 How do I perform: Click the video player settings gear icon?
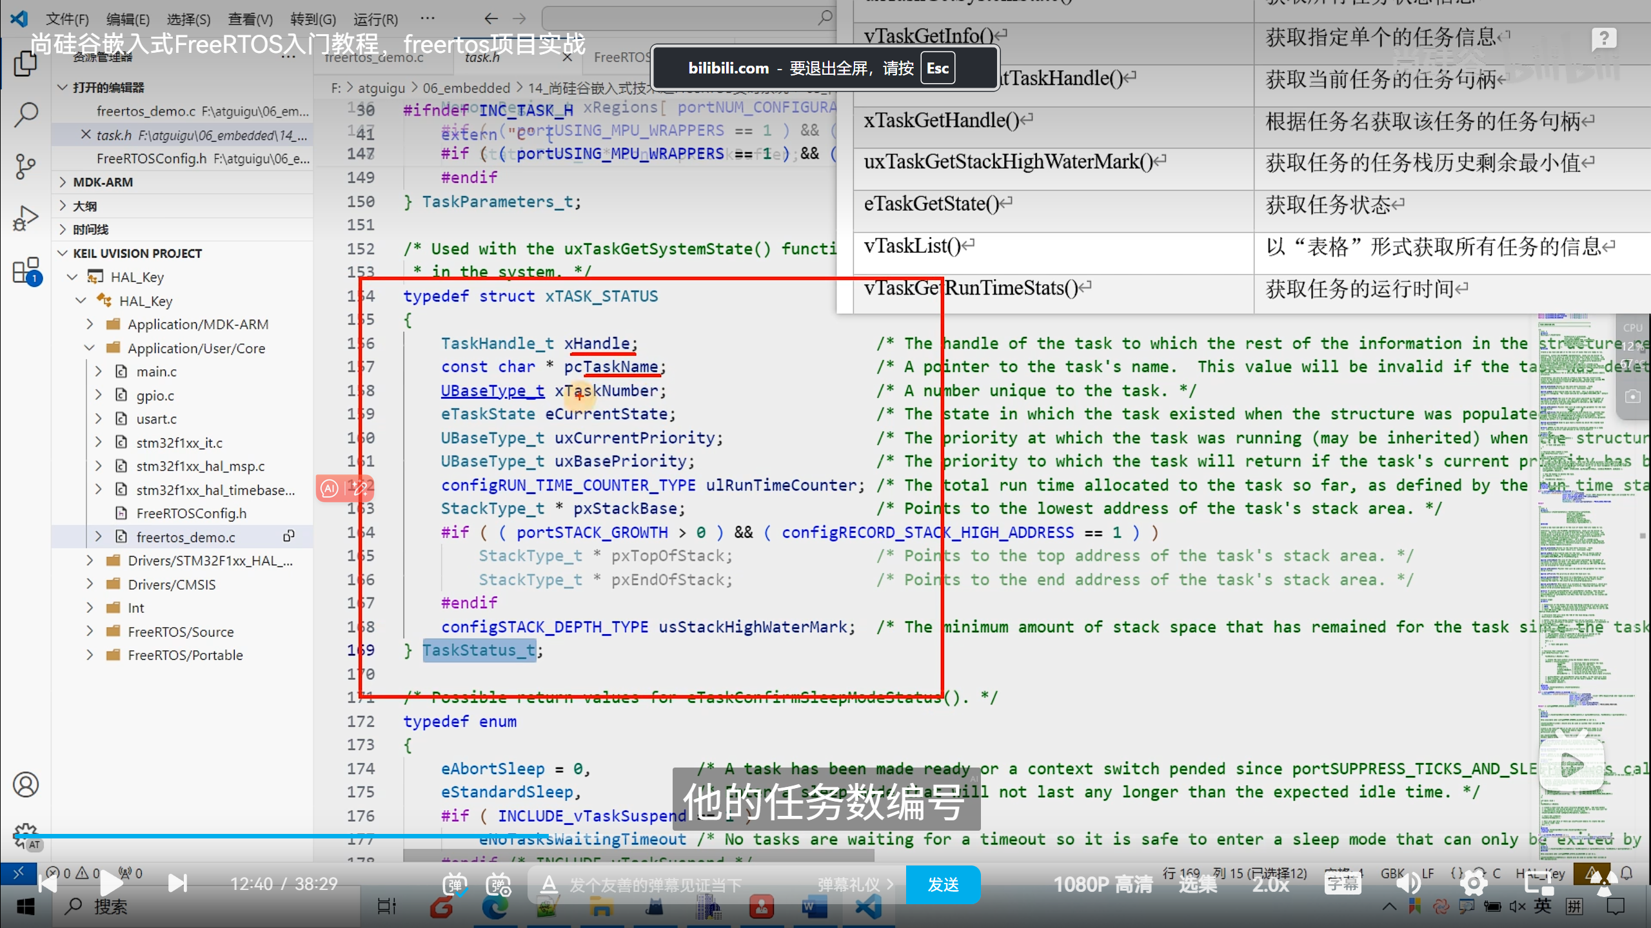coord(1473,884)
